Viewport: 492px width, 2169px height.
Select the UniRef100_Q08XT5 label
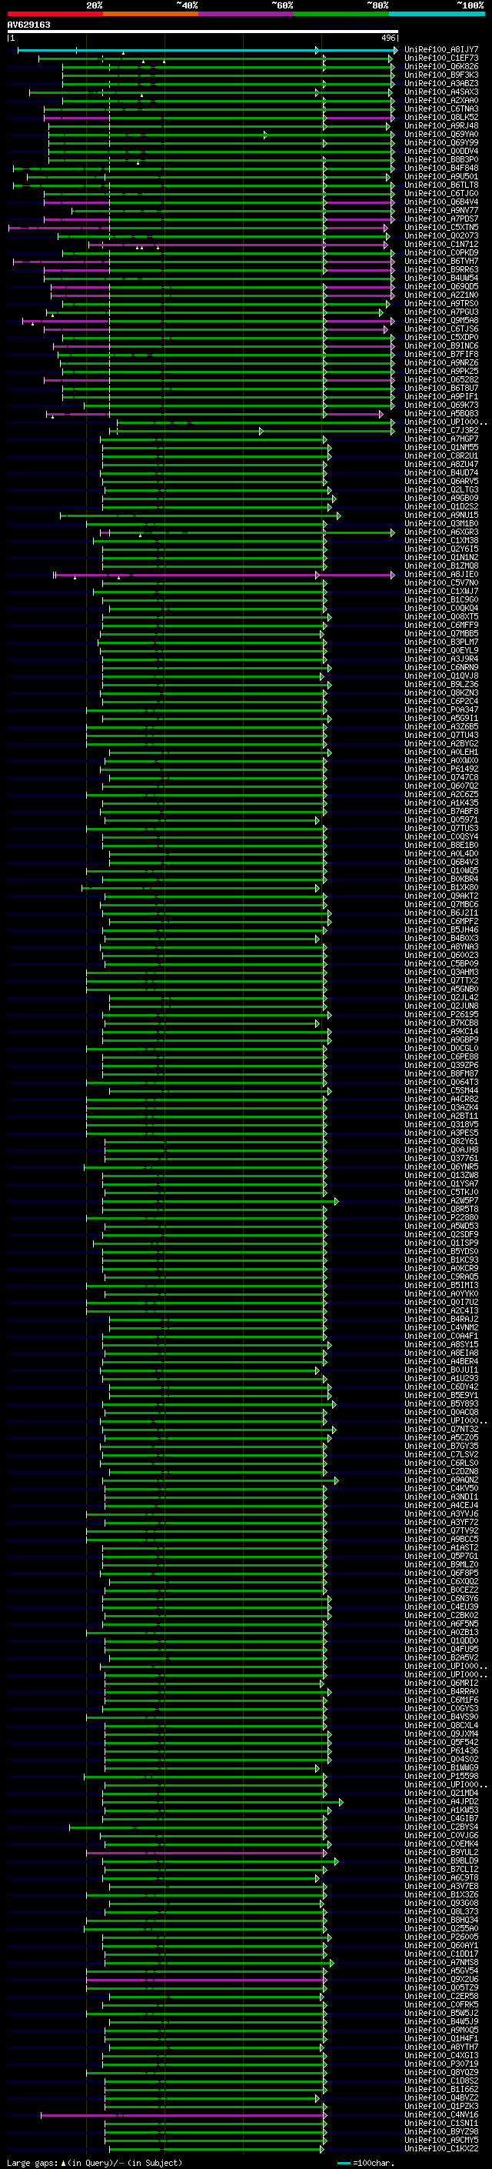[441, 616]
